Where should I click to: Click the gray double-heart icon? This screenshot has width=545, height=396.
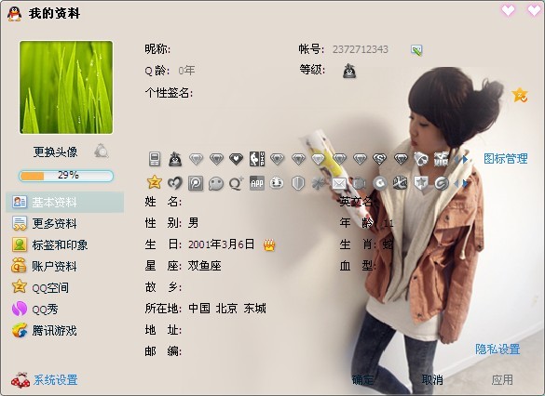[x=175, y=183]
